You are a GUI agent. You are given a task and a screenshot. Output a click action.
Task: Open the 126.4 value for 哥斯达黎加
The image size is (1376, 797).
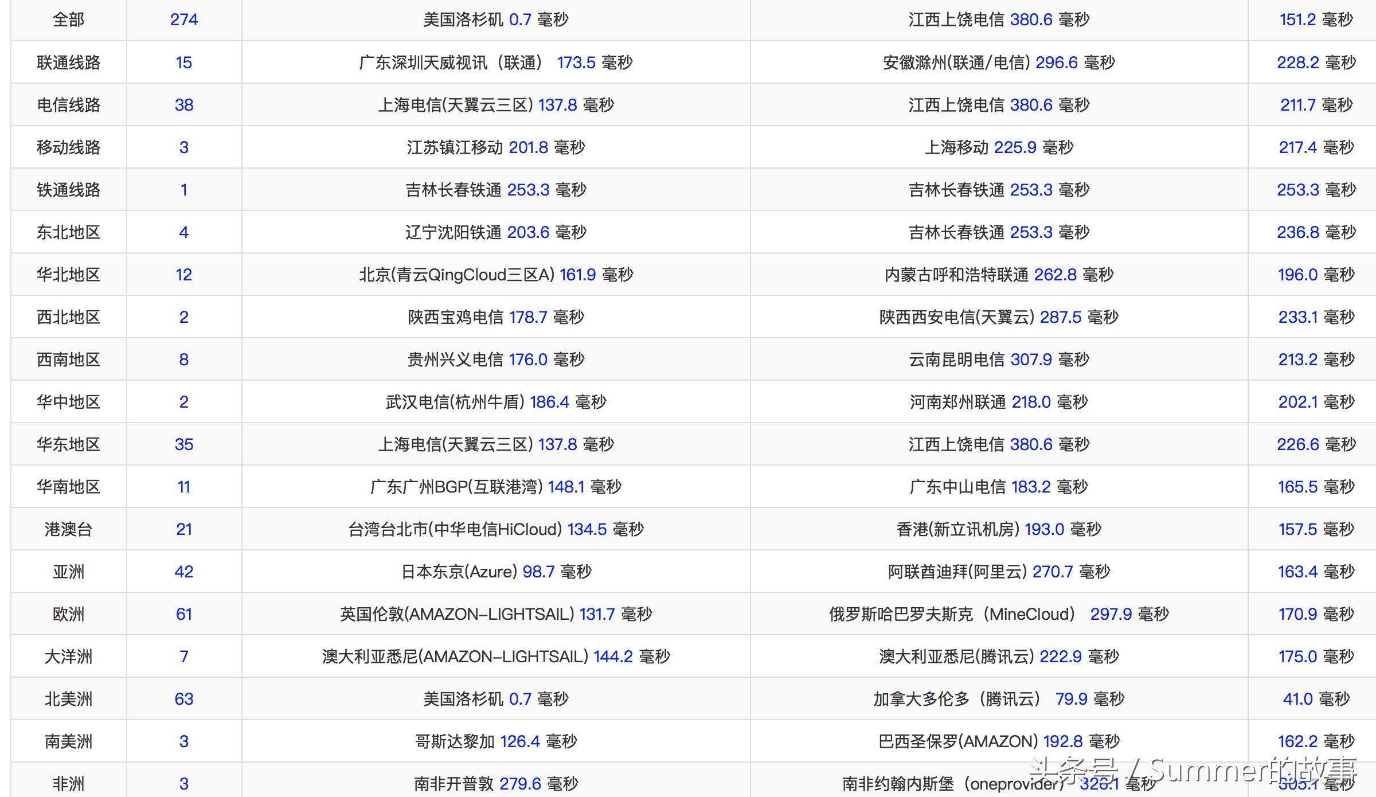520,741
